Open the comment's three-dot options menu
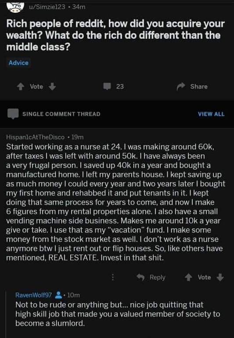Viewport: 234px width, 338px height. pyautogui.click(x=113, y=277)
